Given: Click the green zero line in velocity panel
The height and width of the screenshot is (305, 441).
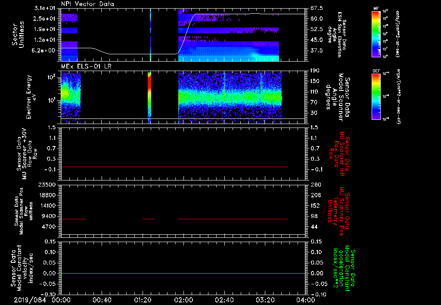Looking at the screenshot, I should pos(183,273).
